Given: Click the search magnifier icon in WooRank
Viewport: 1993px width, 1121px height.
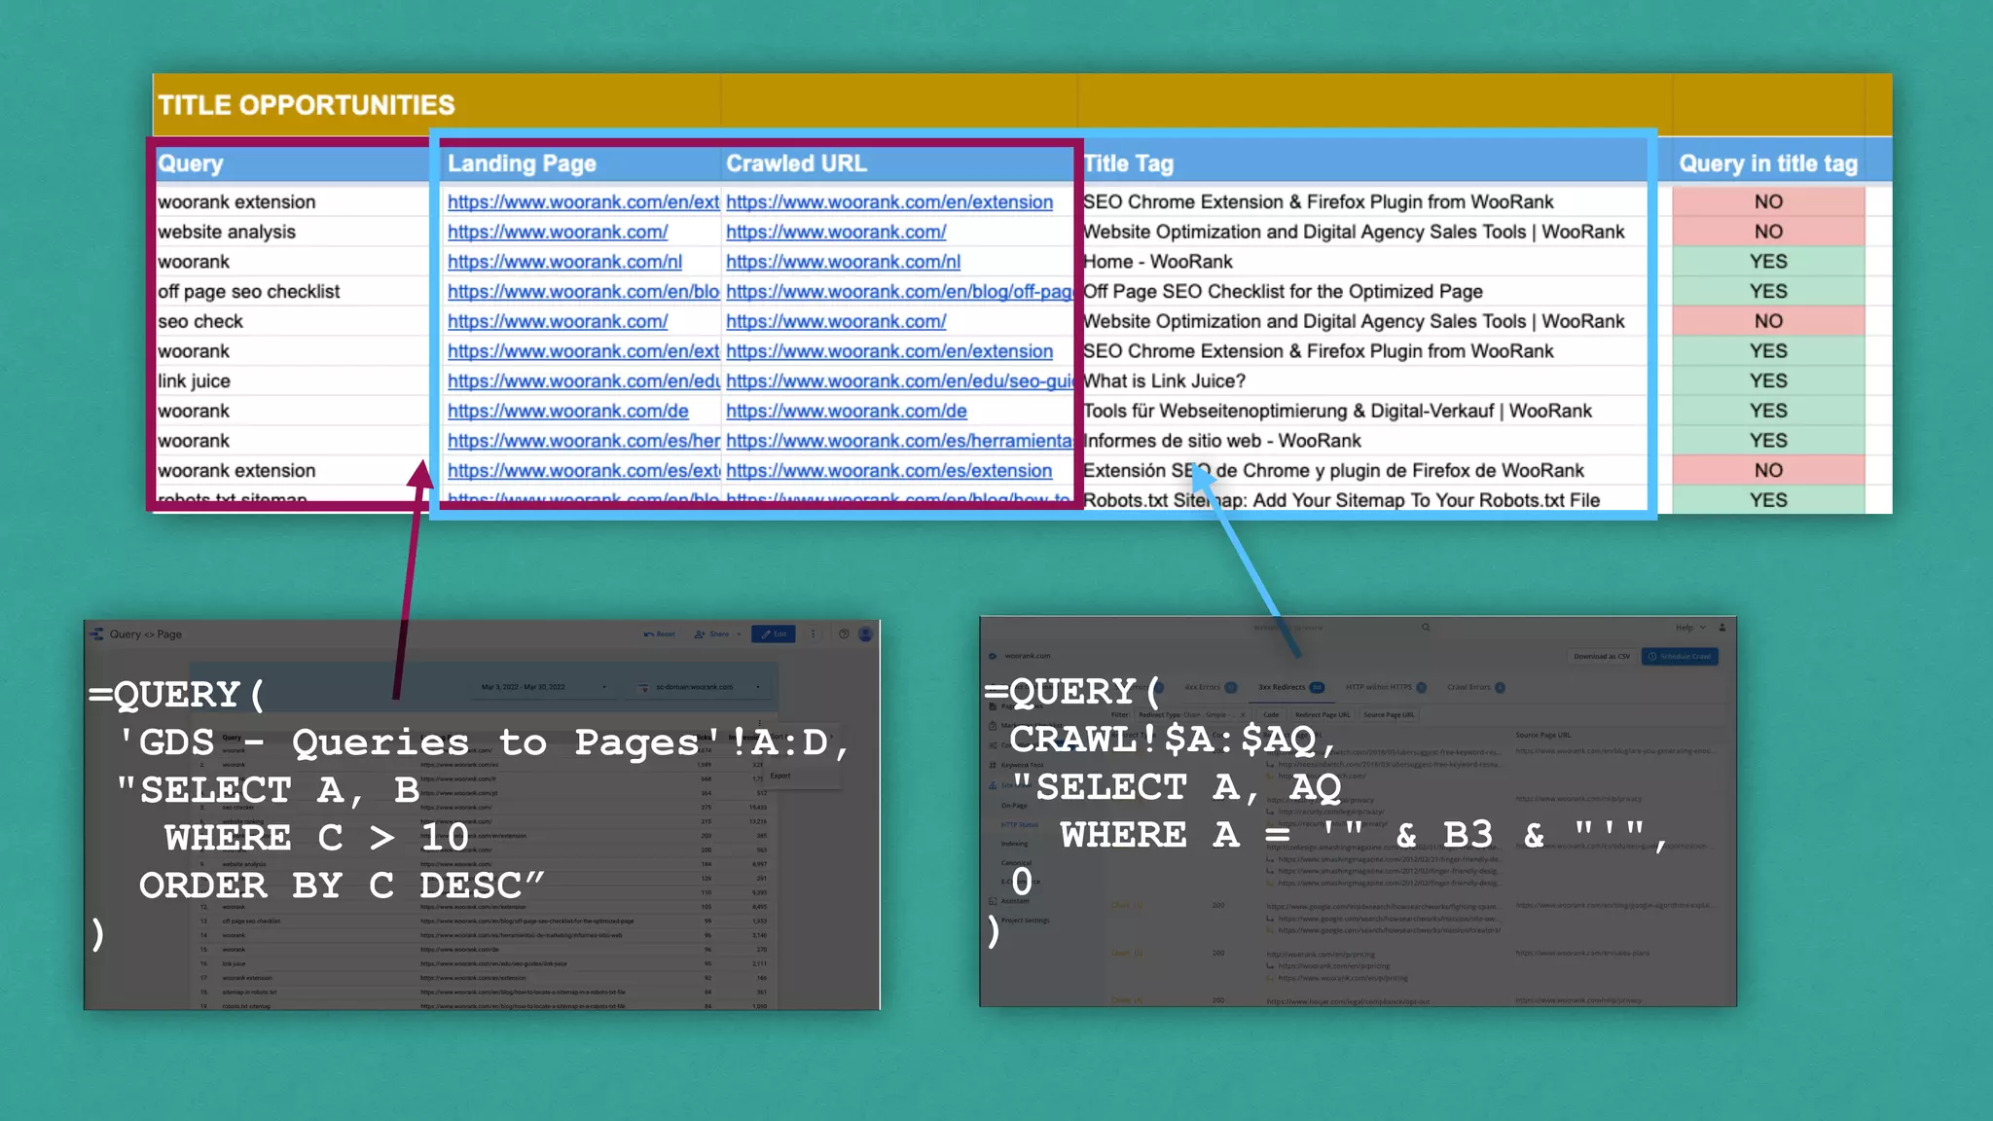Looking at the screenshot, I should pyautogui.click(x=1426, y=628).
